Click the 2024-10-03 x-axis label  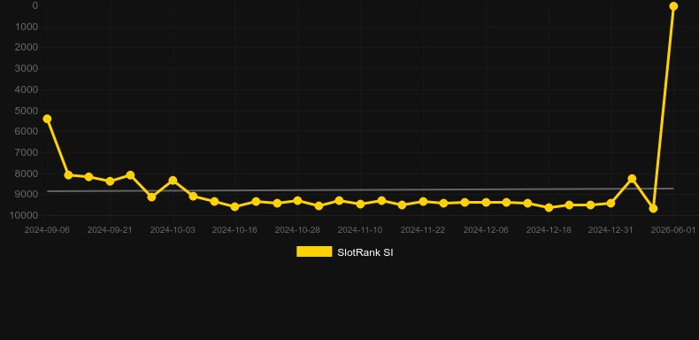173,230
